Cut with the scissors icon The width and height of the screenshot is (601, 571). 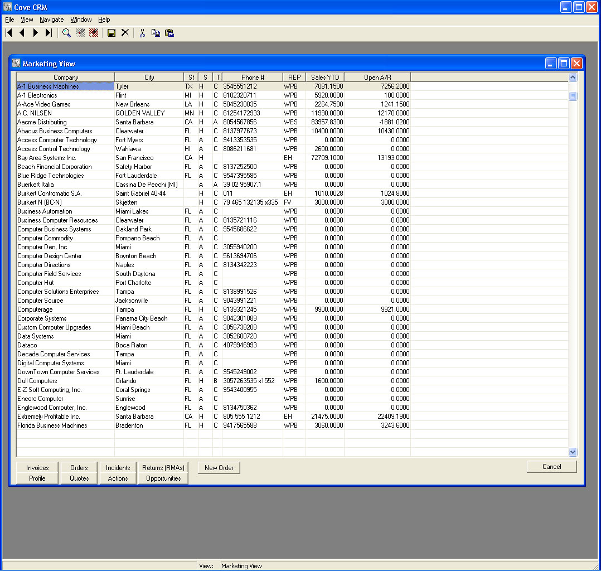click(142, 33)
